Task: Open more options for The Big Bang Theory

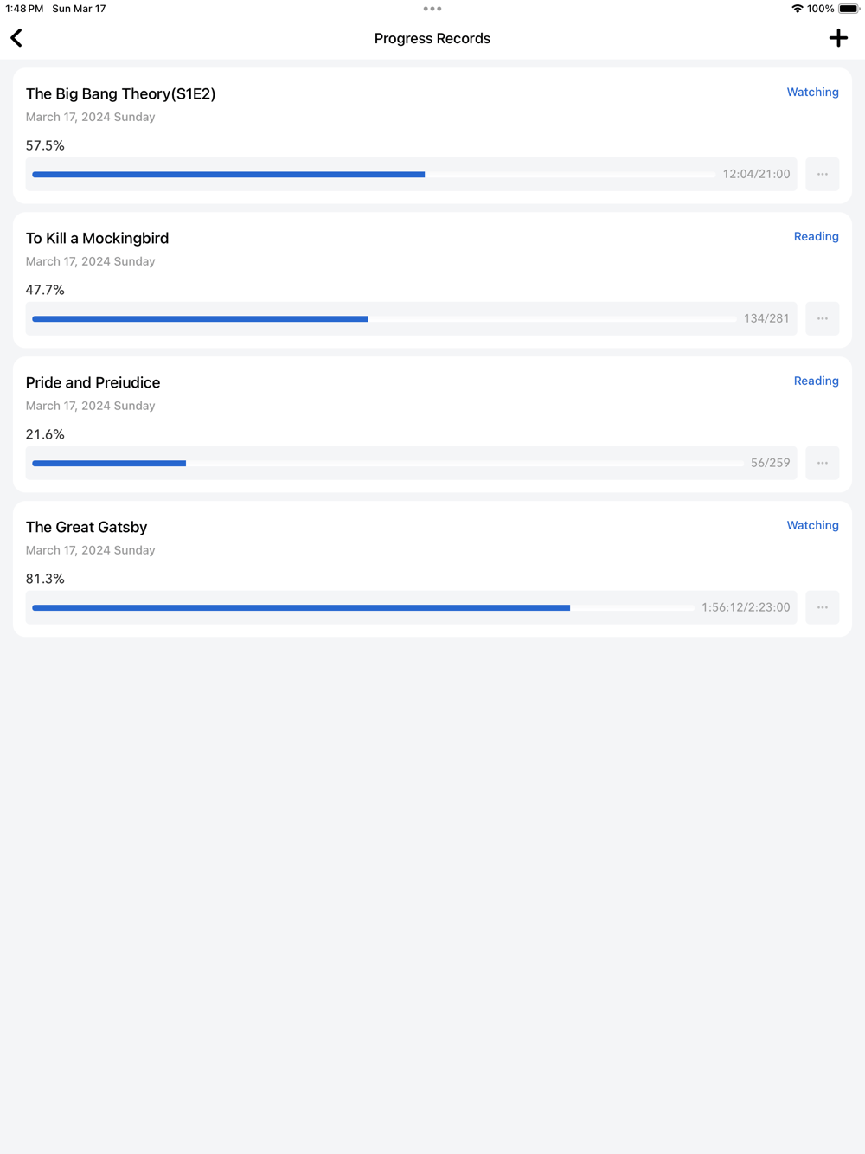Action: [x=822, y=174]
